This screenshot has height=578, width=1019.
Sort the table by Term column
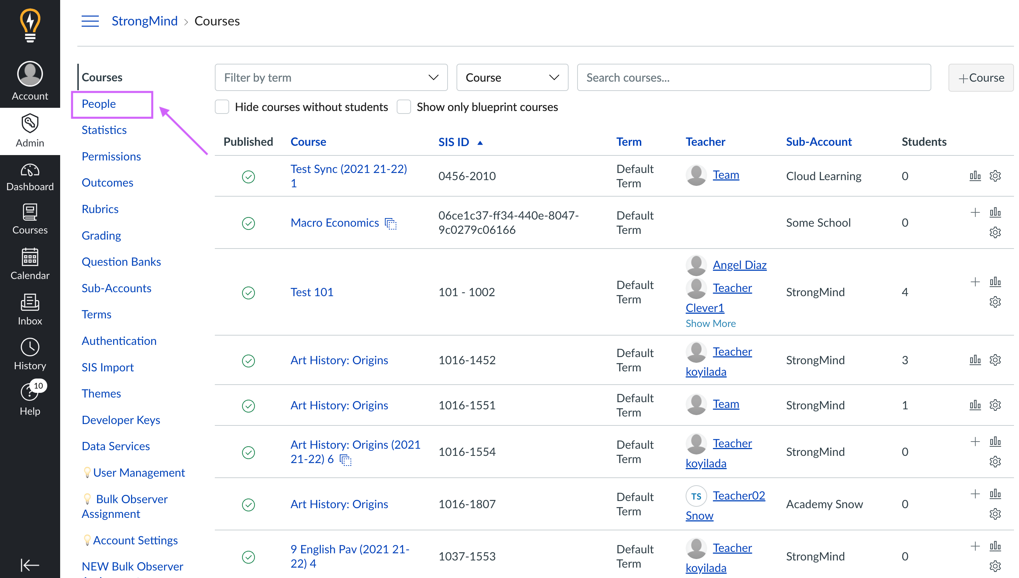pos(628,142)
